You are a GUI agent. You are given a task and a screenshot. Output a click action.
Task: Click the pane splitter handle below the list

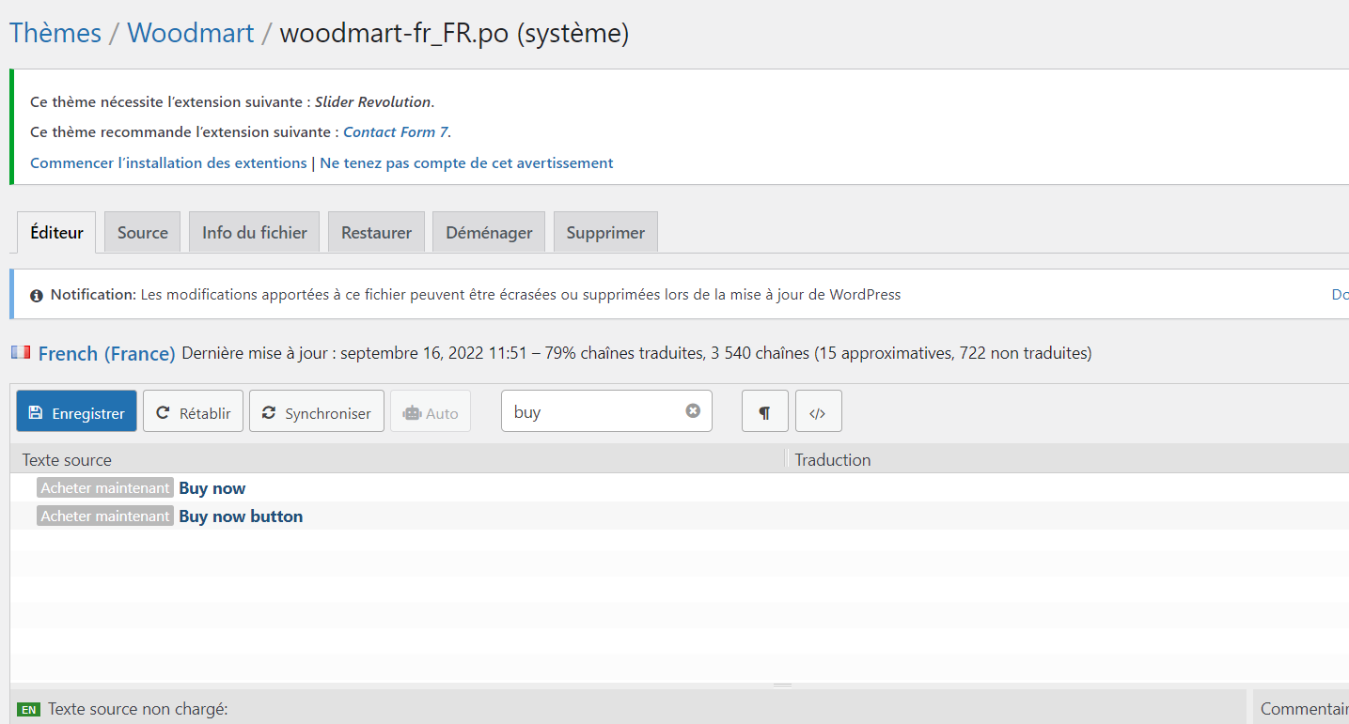(x=782, y=685)
